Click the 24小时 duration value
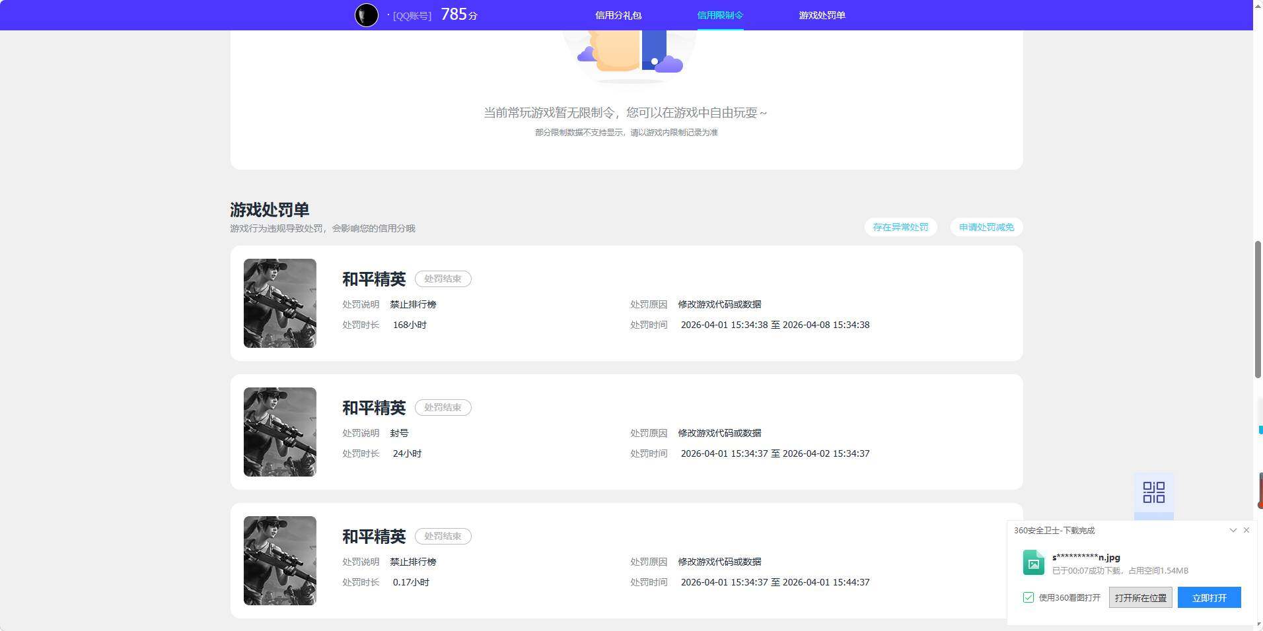Image resolution: width=1263 pixels, height=631 pixels. click(x=407, y=453)
